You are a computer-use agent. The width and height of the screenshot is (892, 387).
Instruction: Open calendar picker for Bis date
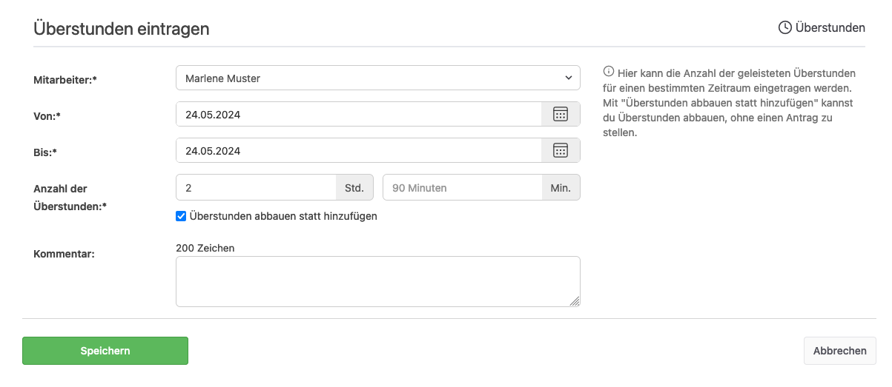(561, 151)
